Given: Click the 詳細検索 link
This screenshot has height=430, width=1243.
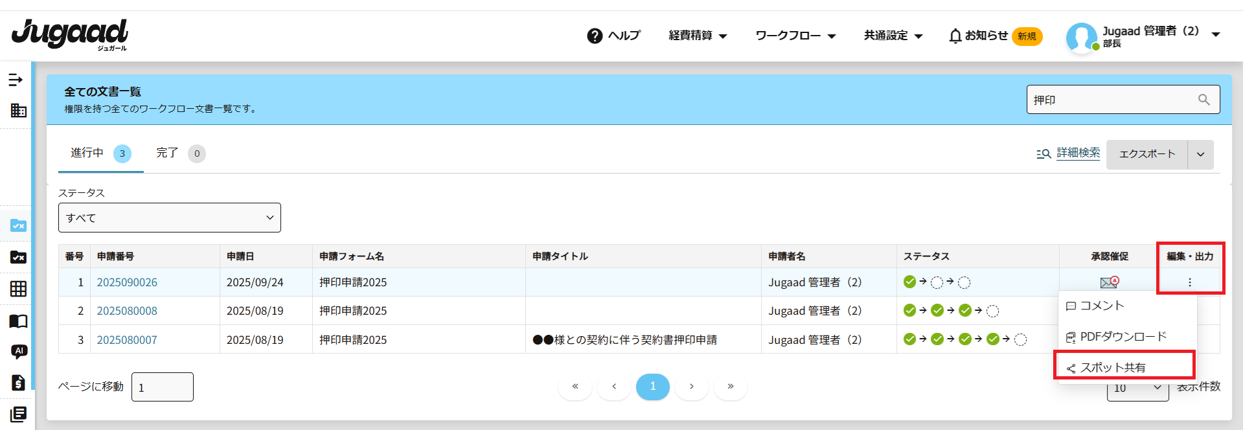Looking at the screenshot, I should click(x=1077, y=153).
